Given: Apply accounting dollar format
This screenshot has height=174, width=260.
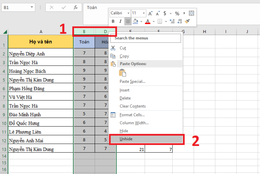Looking at the screenshot, I should (165, 13).
